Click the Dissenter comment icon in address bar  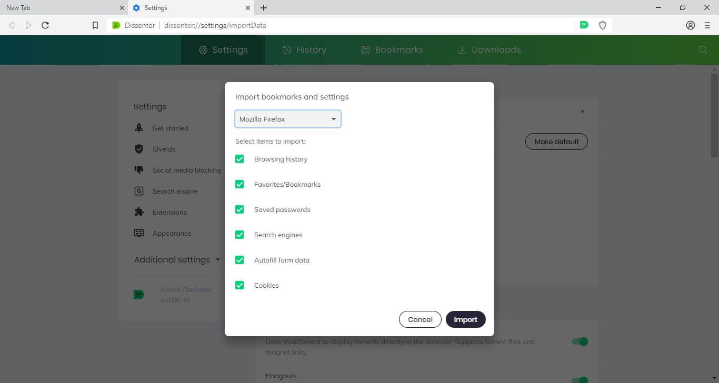(584, 25)
